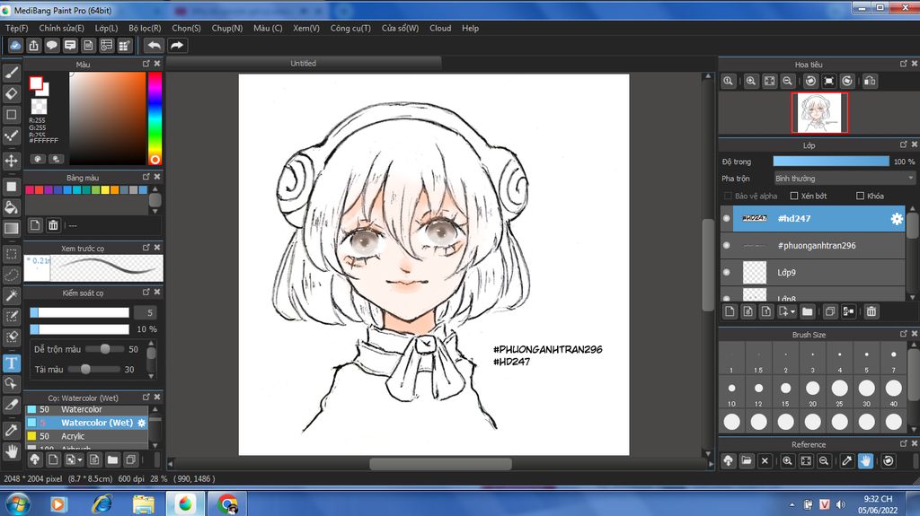This screenshot has height=516, width=920.
Task: Select the Text tool
Action: click(x=11, y=363)
